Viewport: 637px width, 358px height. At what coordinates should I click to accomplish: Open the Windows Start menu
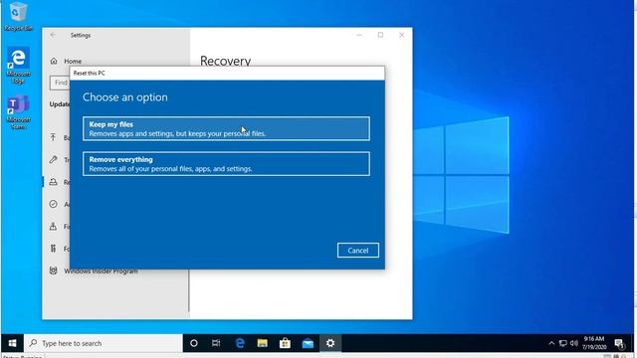click(12, 343)
